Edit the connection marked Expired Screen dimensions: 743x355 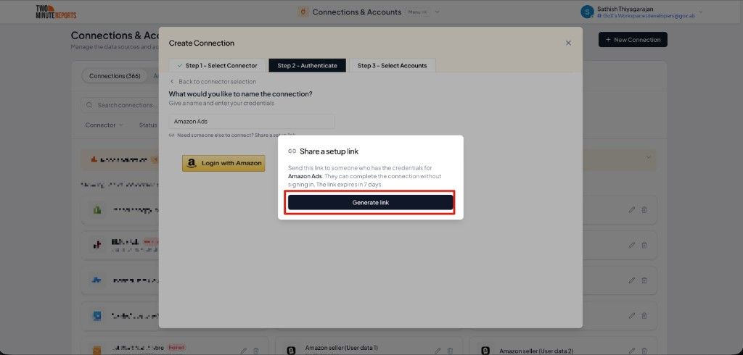[243, 351]
